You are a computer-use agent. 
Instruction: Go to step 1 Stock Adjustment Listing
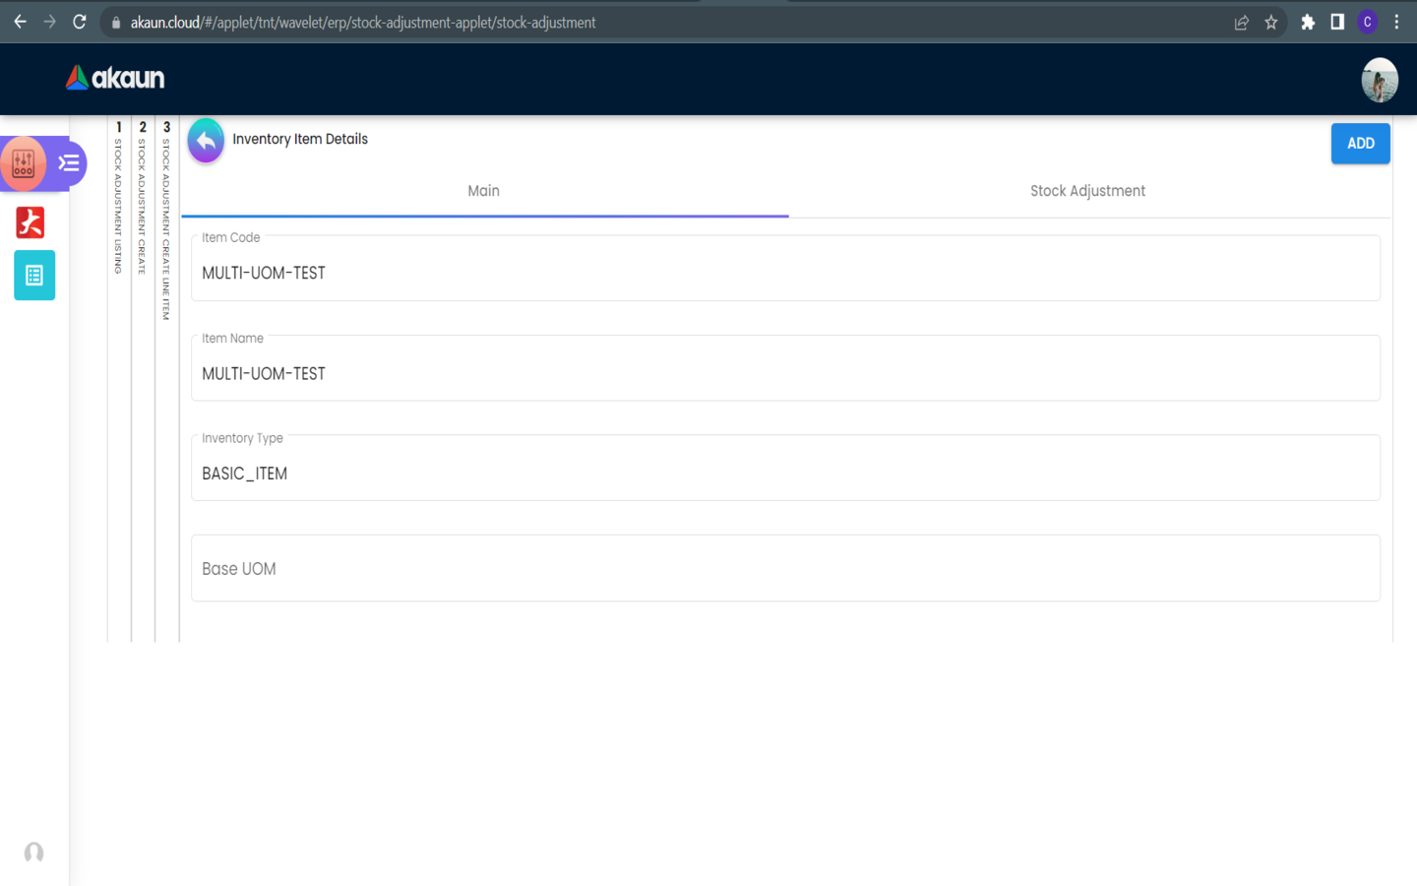[x=118, y=197]
